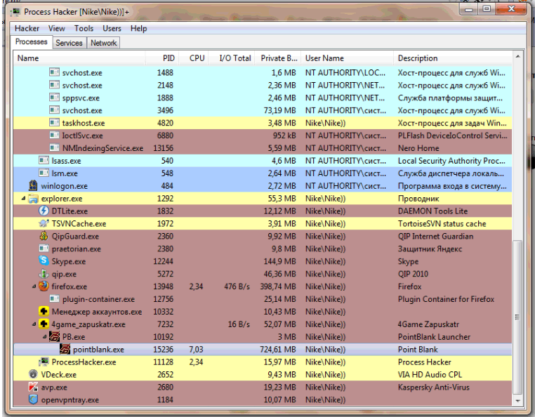Click the sppsvc.exe icon
Screen dimensions: 535x417
(54, 98)
